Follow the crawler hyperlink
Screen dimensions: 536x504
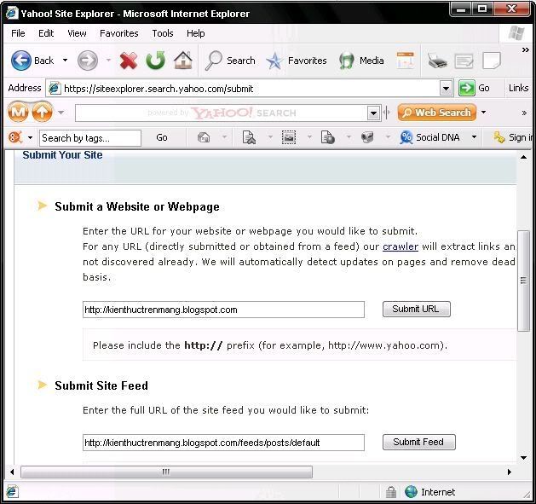[x=400, y=246]
